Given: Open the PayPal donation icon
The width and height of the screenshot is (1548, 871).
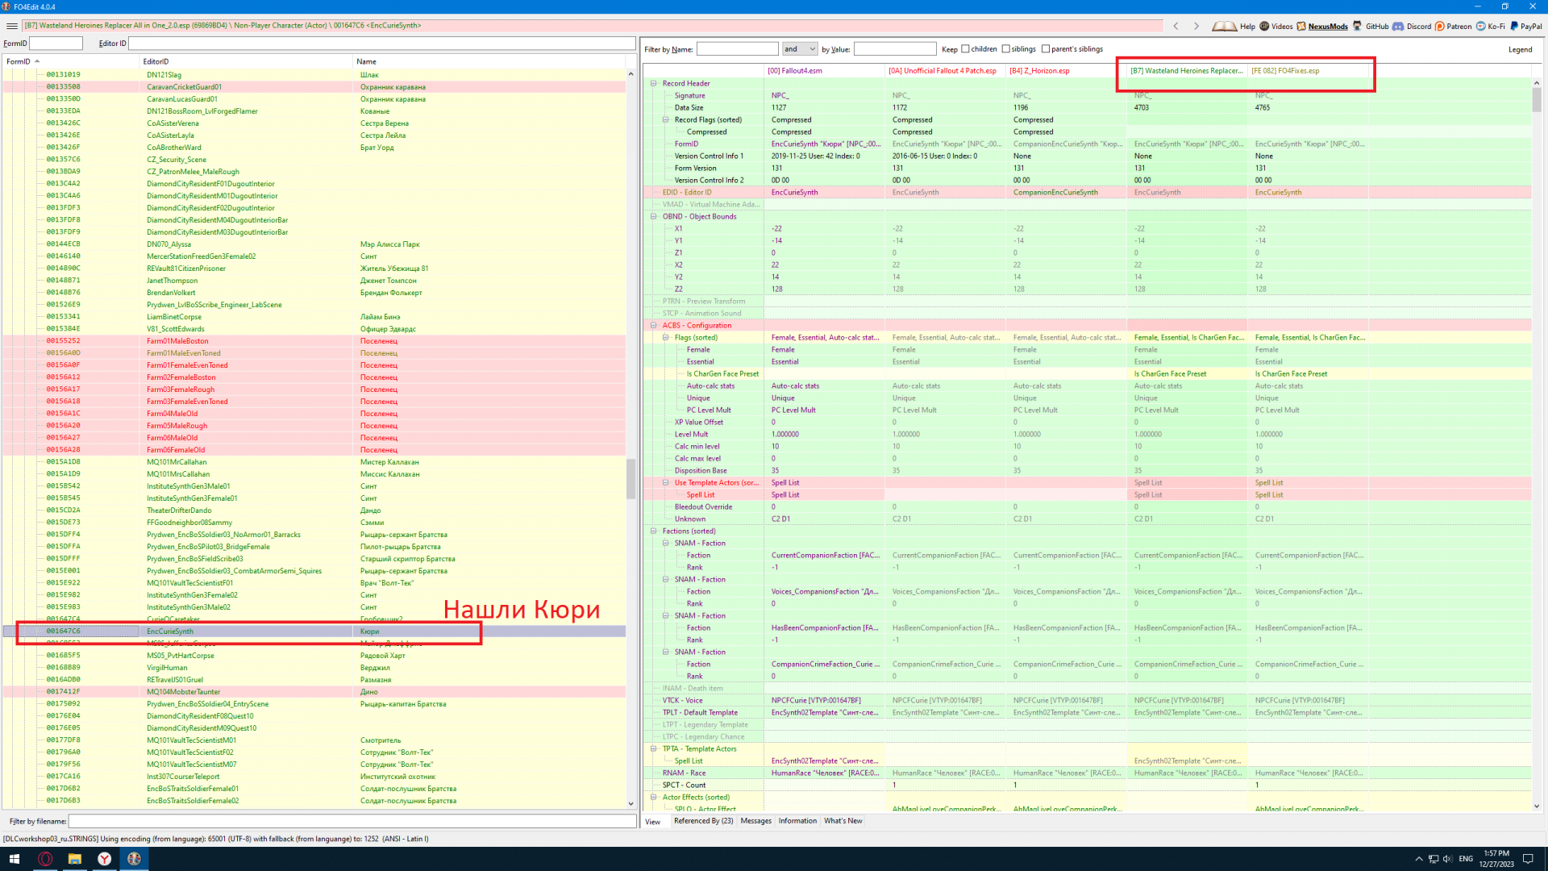Looking at the screenshot, I should 1514,26.
